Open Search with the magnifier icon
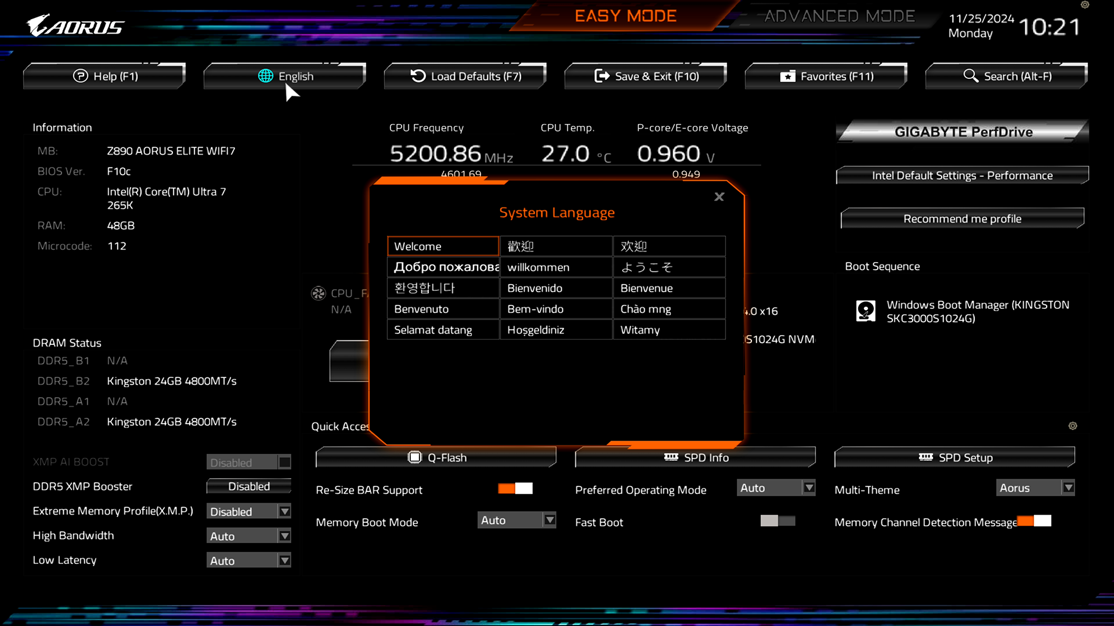 [971, 76]
